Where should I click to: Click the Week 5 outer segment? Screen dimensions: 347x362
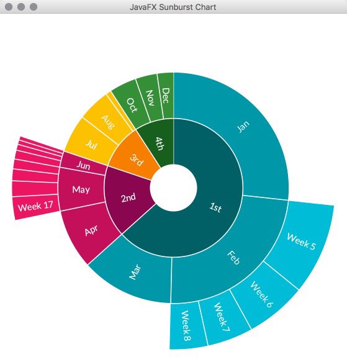(301, 242)
